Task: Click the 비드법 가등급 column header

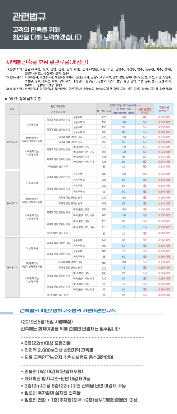Action: [x=104, y=110]
